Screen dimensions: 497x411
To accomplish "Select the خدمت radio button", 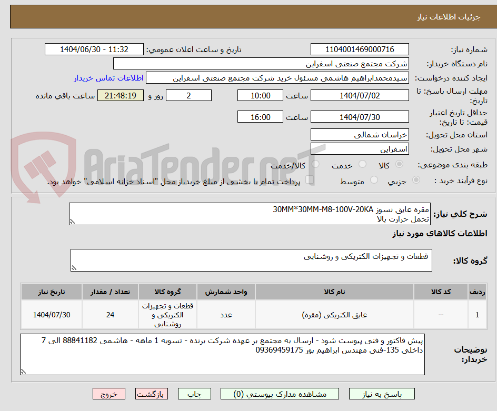I will point(362,163).
